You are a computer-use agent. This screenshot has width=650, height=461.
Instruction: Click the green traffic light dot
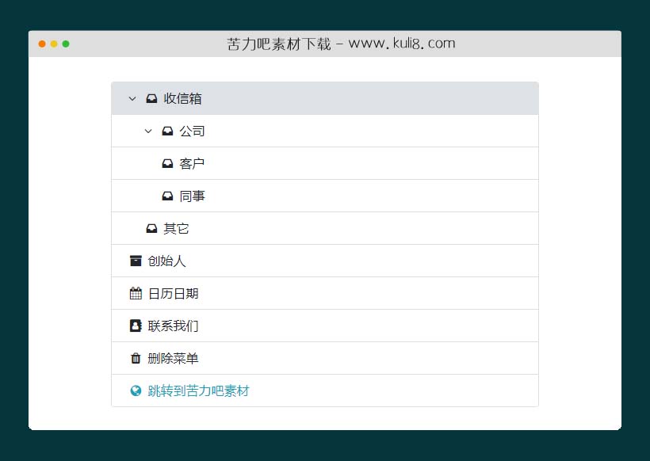pyautogui.click(x=67, y=45)
